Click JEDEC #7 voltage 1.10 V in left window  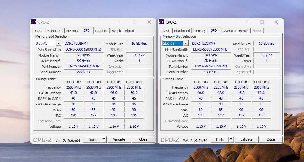[73, 127]
